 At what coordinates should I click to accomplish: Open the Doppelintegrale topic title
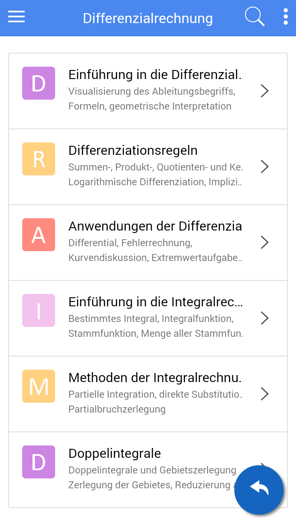[115, 454]
